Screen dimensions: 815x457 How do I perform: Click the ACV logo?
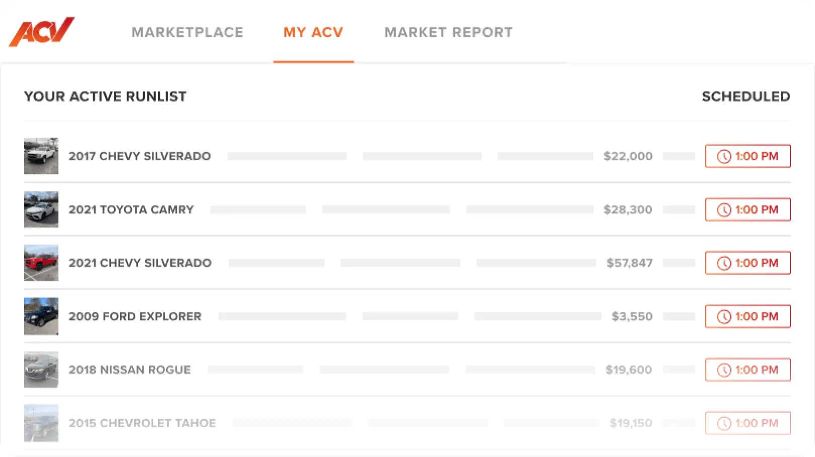click(42, 31)
